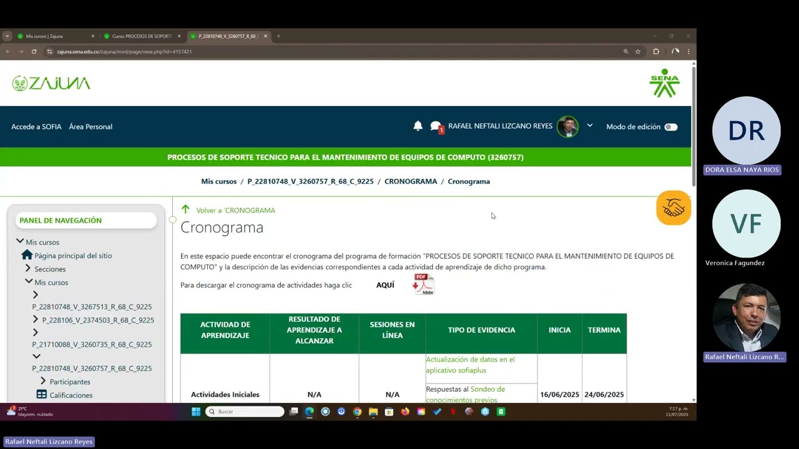
Task: Collapse the Mis cursos root tree node
Action: [x=20, y=241]
